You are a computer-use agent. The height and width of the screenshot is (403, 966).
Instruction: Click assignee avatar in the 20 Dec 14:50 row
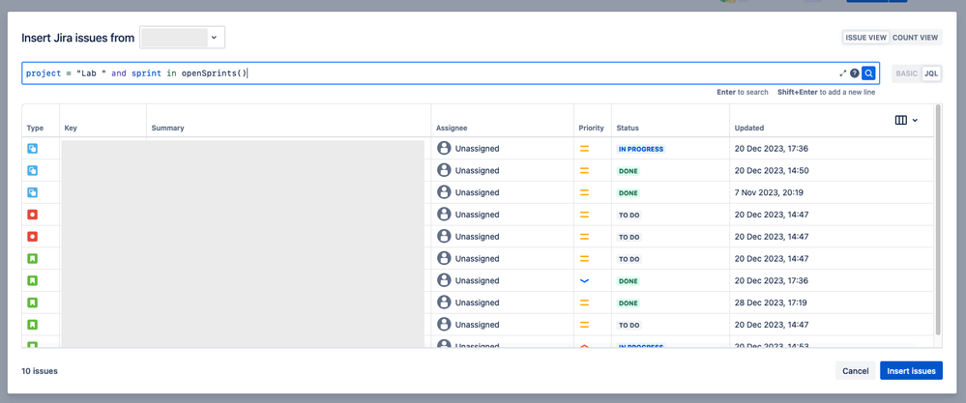[x=444, y=170]
